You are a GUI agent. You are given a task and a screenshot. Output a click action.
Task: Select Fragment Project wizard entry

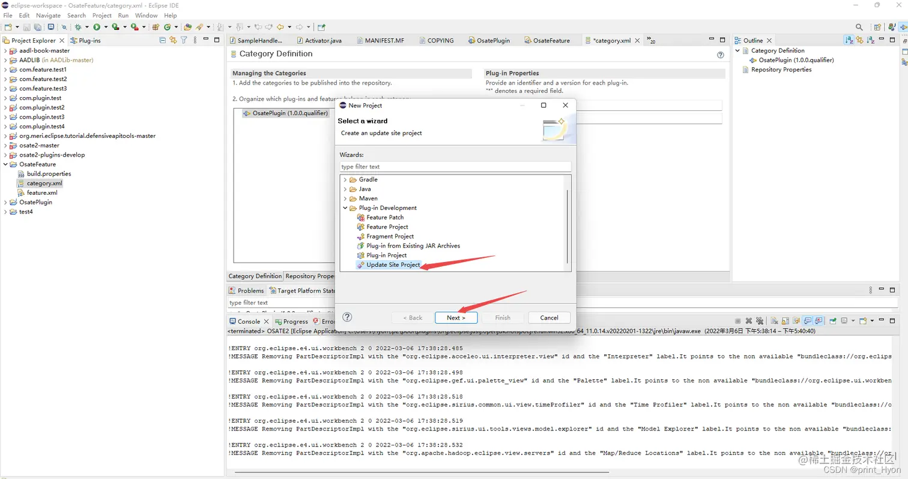click(x=390, y=236)
